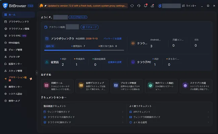Click 費用センター sidebar icon
The height and width of the screenshot is (134, 218).
(x=6, y=87)
